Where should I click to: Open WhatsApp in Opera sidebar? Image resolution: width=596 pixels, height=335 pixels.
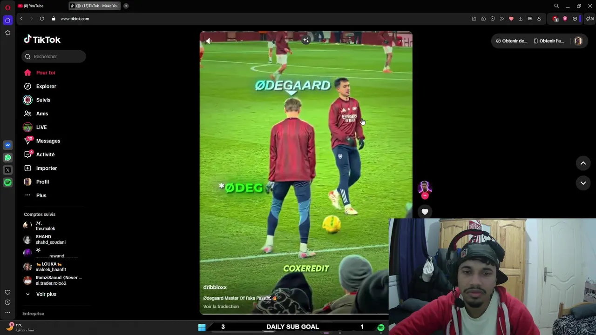coord(7,158)
